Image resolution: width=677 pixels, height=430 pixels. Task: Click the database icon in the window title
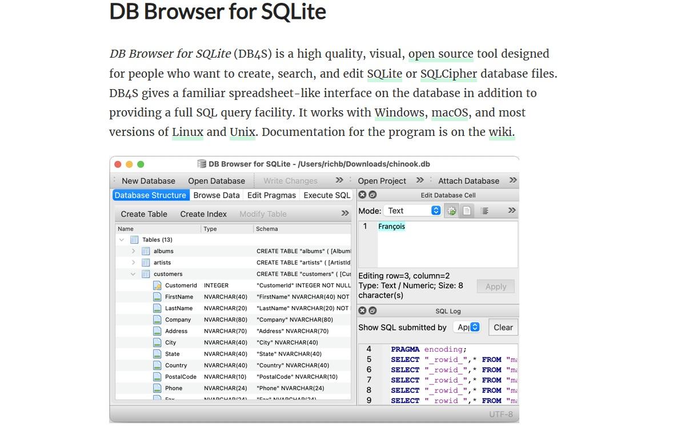pyautogui.click(x=202, y=164)
